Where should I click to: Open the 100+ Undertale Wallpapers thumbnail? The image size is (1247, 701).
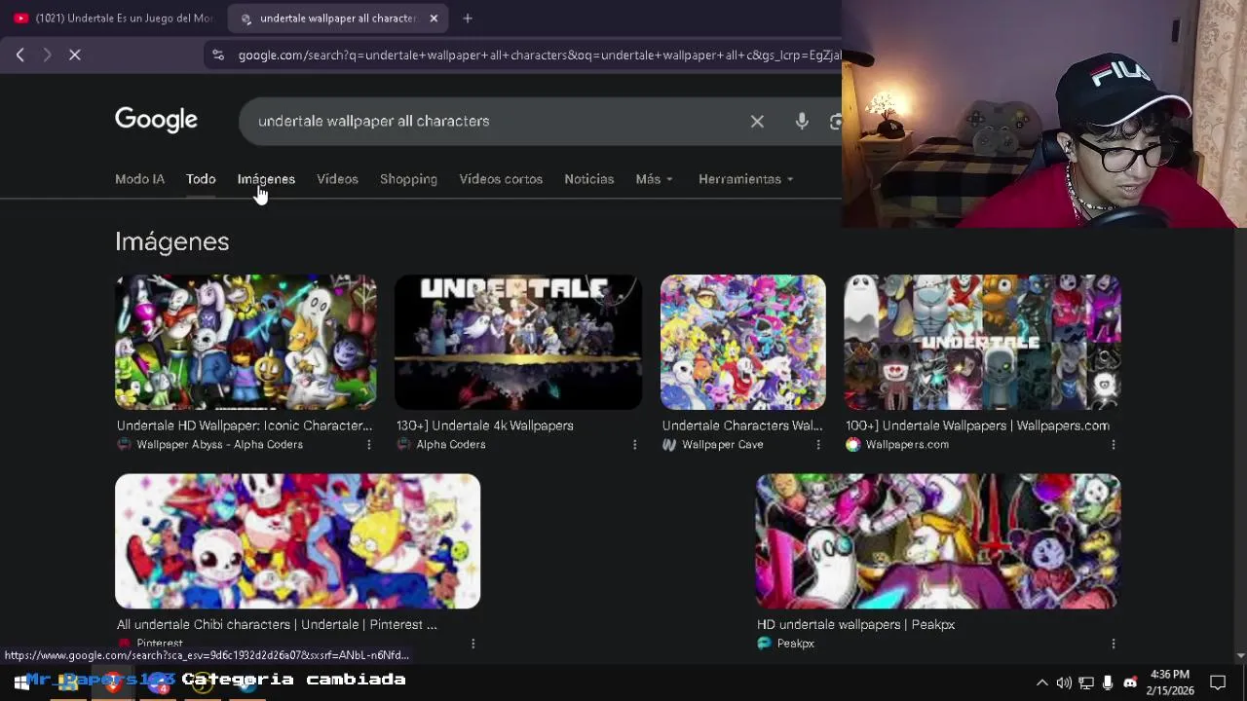pyautogui.click(x=982, y=342)
